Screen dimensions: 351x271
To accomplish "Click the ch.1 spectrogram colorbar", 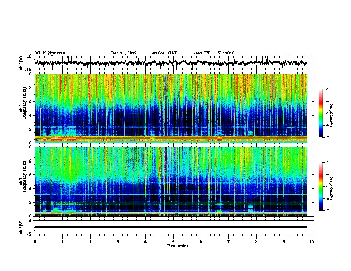I will tap(321, 113).
